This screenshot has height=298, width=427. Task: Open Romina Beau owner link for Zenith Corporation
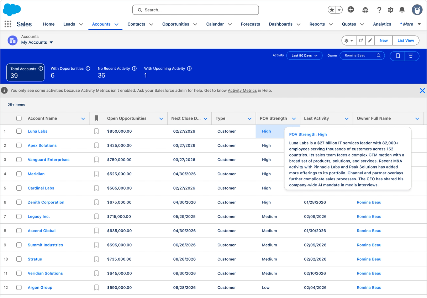369,202
